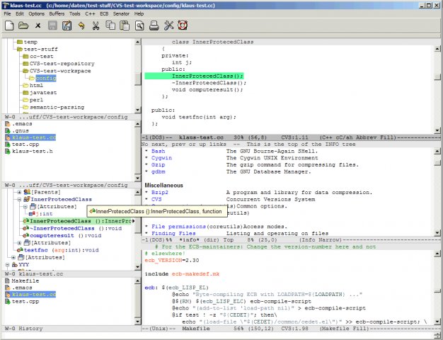The image size is (443, 340).
Task: Click the Undo arrow icon
Action: coord(82,26)
